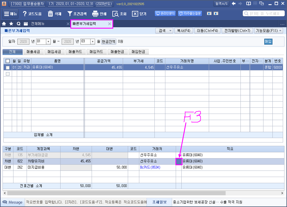Go to the home icon tab
This screenshot has height=207, width=287.
tap(4, 24)
